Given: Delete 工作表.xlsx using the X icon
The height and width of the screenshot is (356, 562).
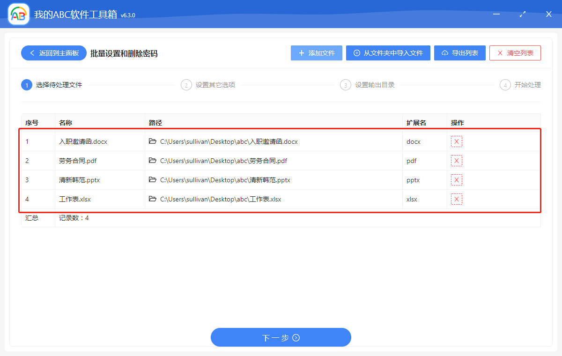Looking at the screenshot, I should [x=457, y=199].
